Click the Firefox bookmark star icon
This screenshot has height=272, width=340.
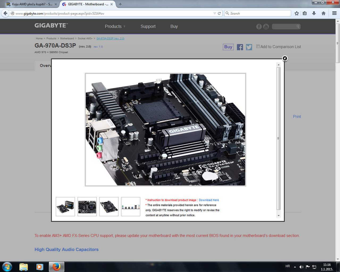point(297,13)
